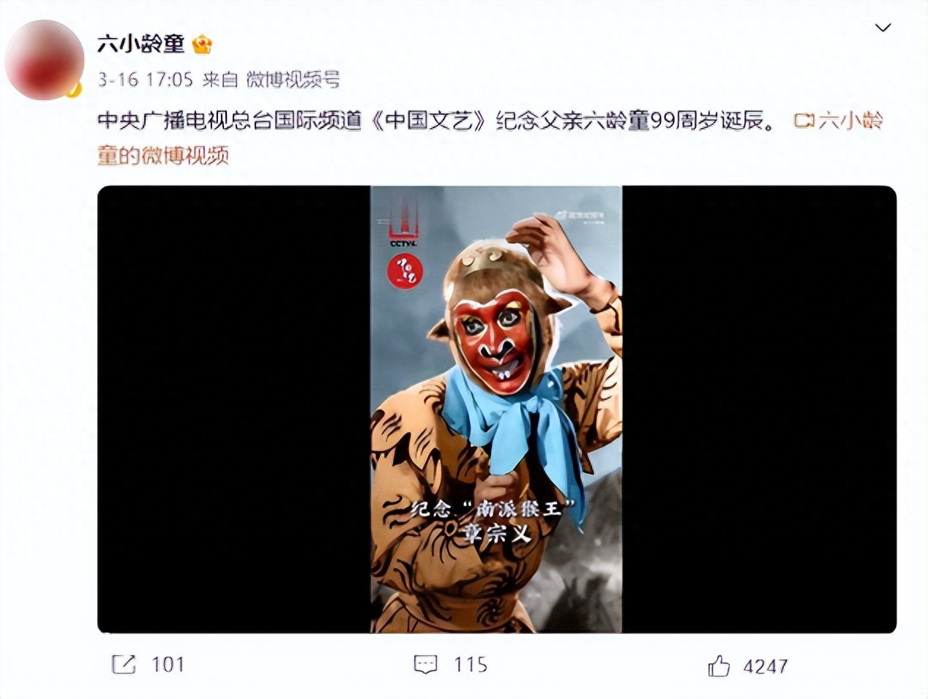Click the repost share icon
Viewport: 928px width, 699px height.
(x=123, y=664)
